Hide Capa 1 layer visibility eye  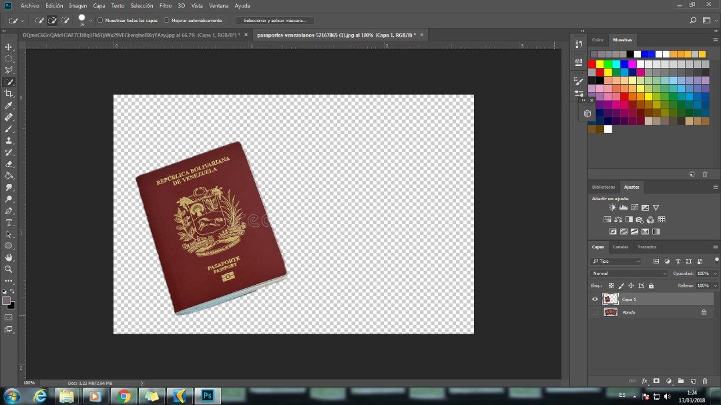click(595, 300)
